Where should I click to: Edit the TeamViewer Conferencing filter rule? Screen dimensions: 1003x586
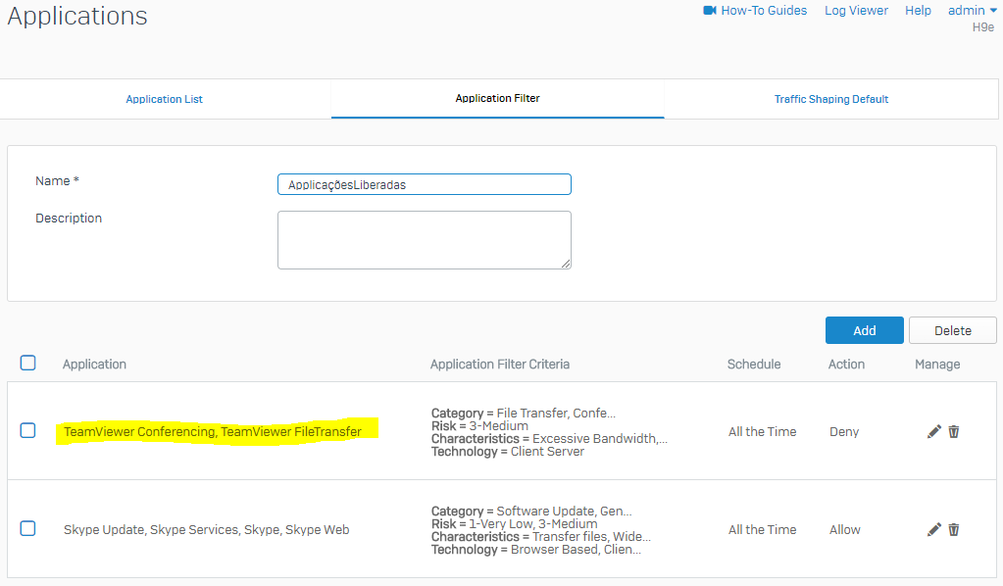(x=934, y=432)
